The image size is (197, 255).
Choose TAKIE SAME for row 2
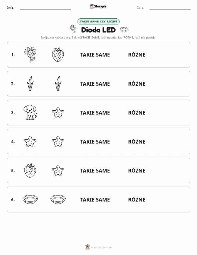pos(95,84)
